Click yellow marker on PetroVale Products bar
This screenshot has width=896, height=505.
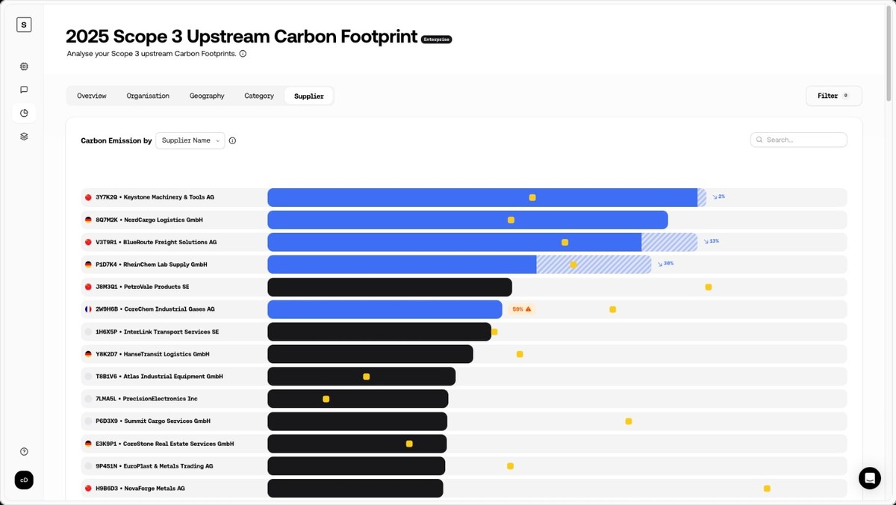tap(709, 287)
